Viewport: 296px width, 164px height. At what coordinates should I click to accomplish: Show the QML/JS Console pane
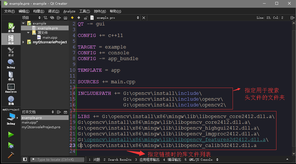click(x=199, y=160)
